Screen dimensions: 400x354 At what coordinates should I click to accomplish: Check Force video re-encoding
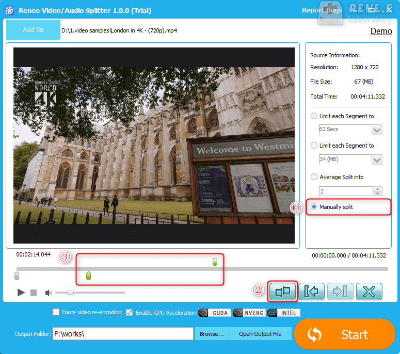click(56, 312)
